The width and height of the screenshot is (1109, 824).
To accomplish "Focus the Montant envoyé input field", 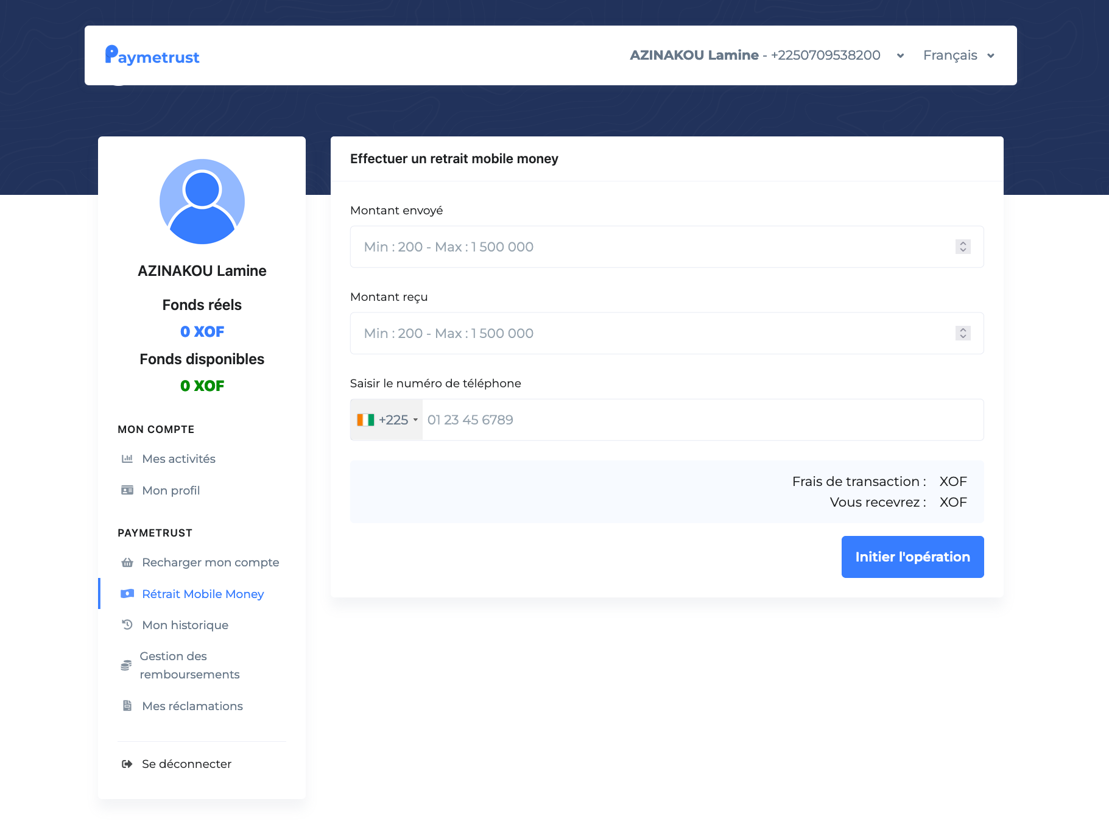I will 667,247.
